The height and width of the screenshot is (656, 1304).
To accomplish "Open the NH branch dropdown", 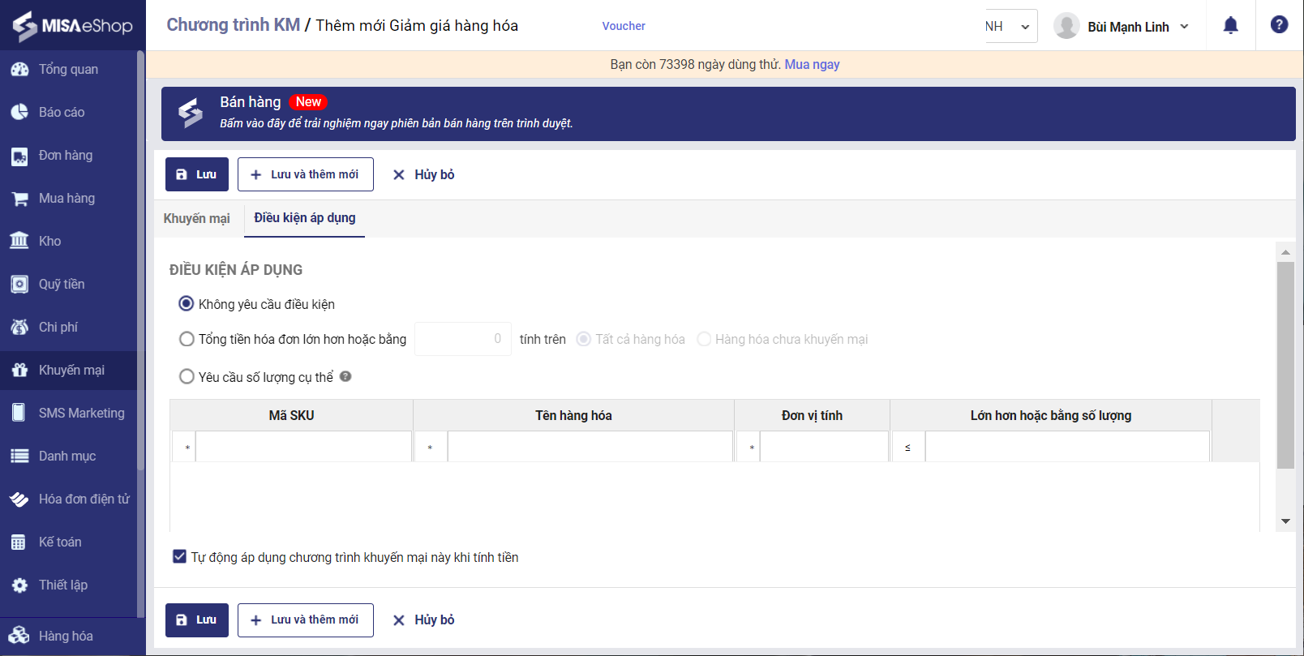I will pos(1010,27).
